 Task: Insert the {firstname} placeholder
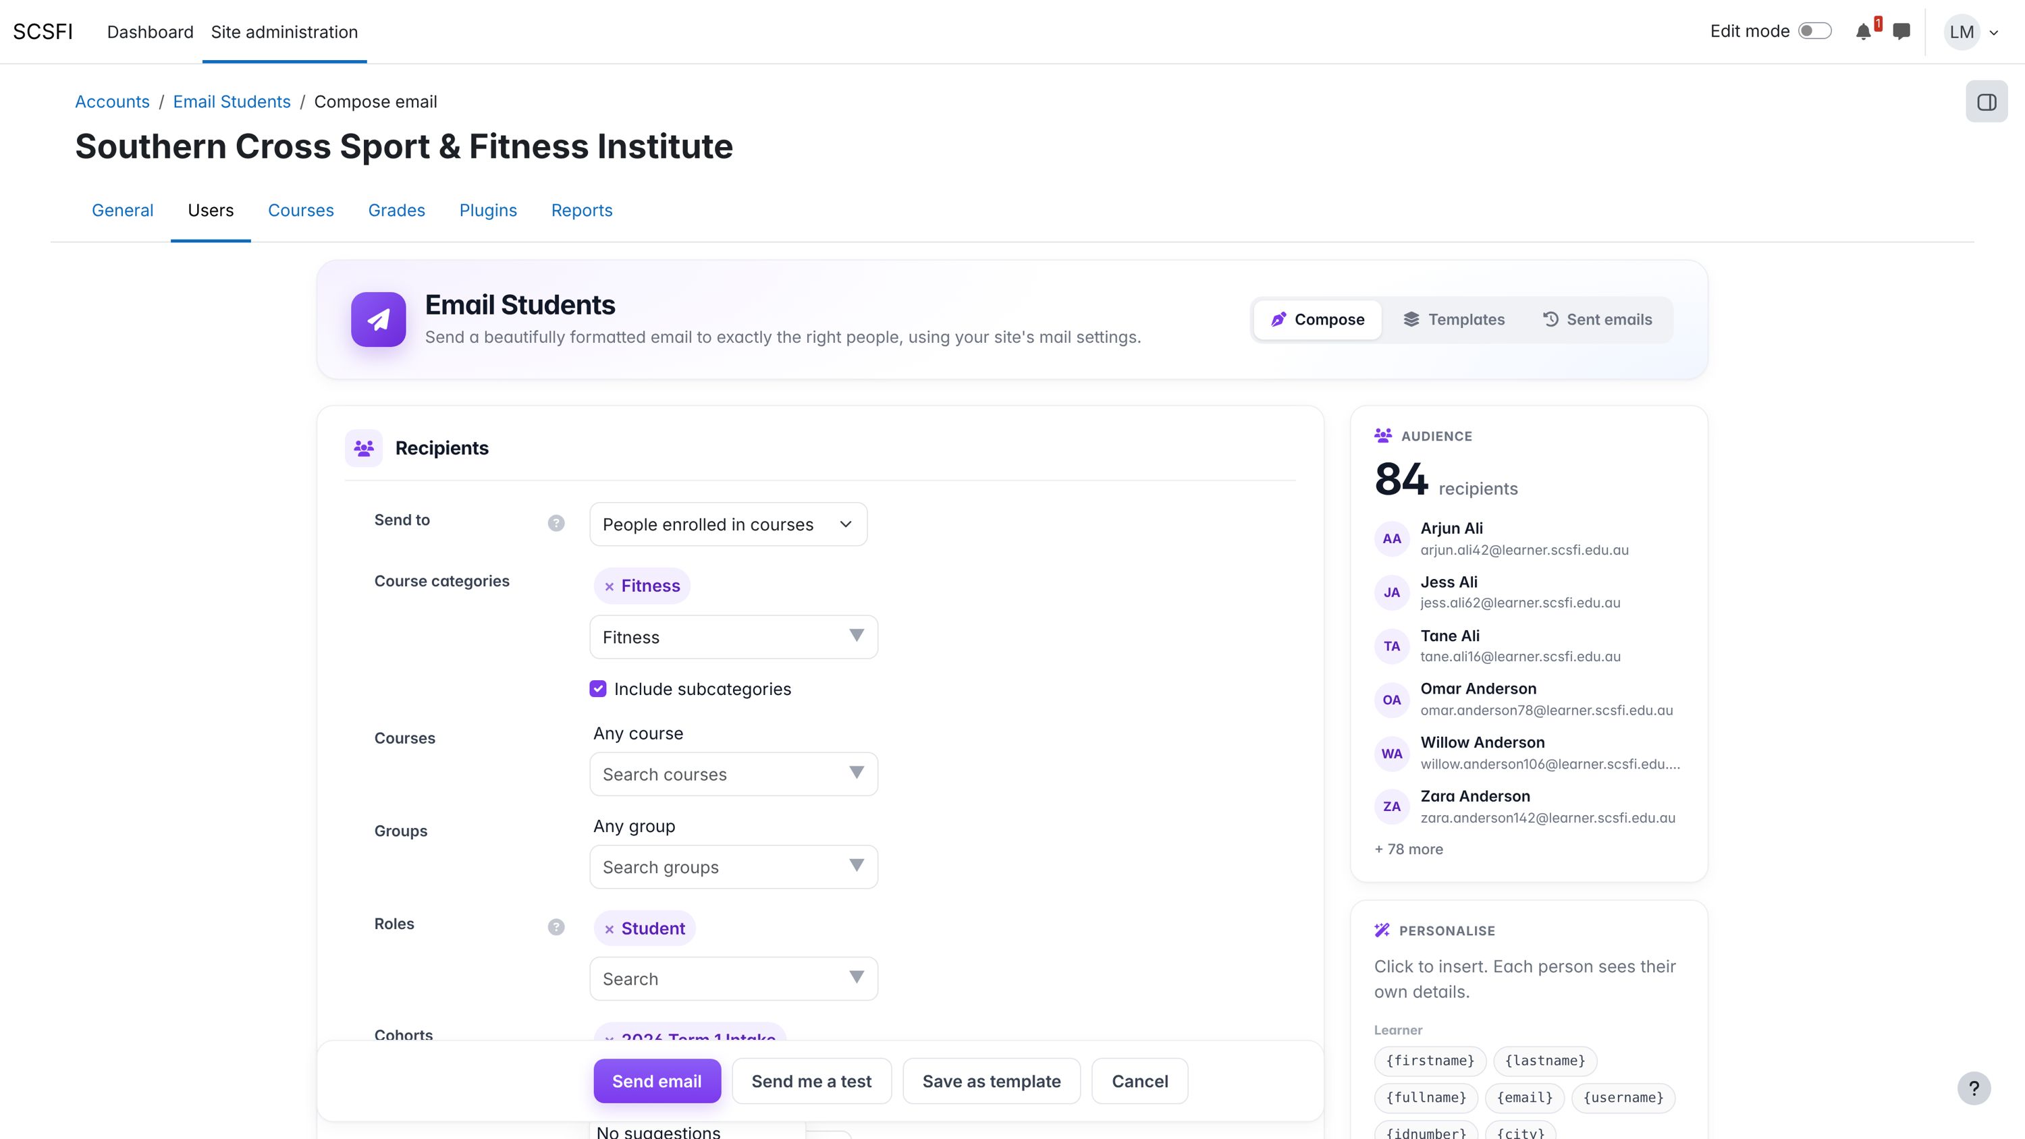[1430, 1061]
